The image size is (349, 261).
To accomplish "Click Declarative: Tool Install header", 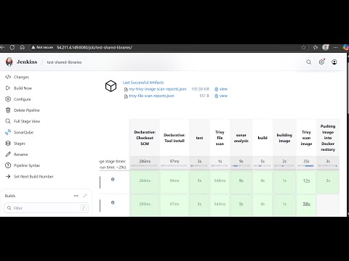I will 174,138.
